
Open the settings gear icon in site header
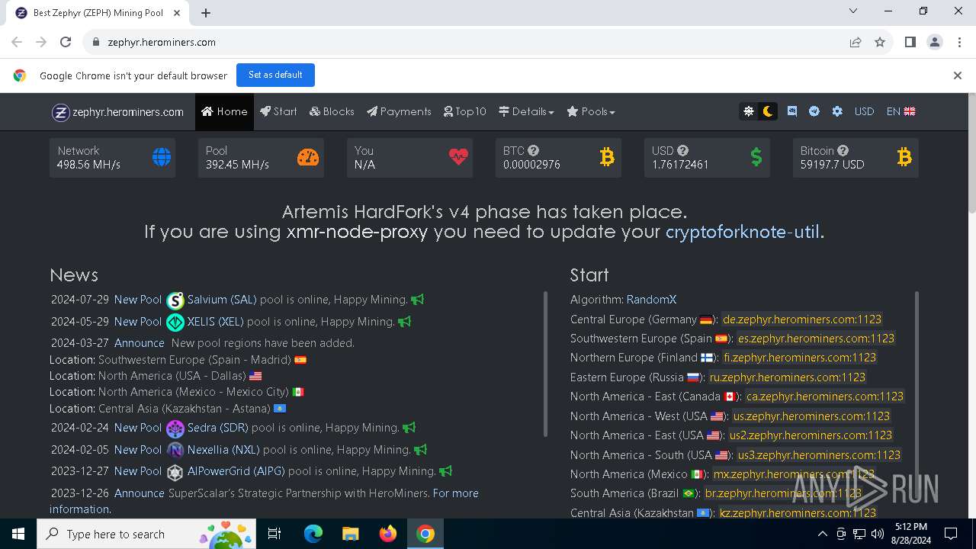click(837, 111)
